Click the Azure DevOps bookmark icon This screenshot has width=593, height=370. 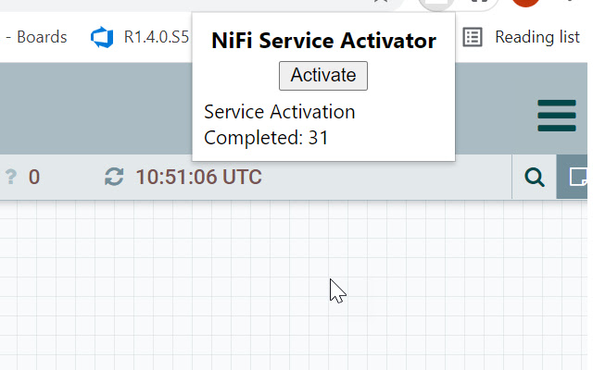102,37
